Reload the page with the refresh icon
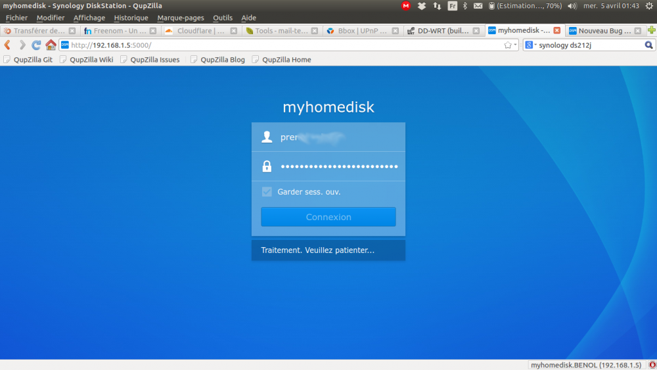657x370 pixels. (36, 45)
